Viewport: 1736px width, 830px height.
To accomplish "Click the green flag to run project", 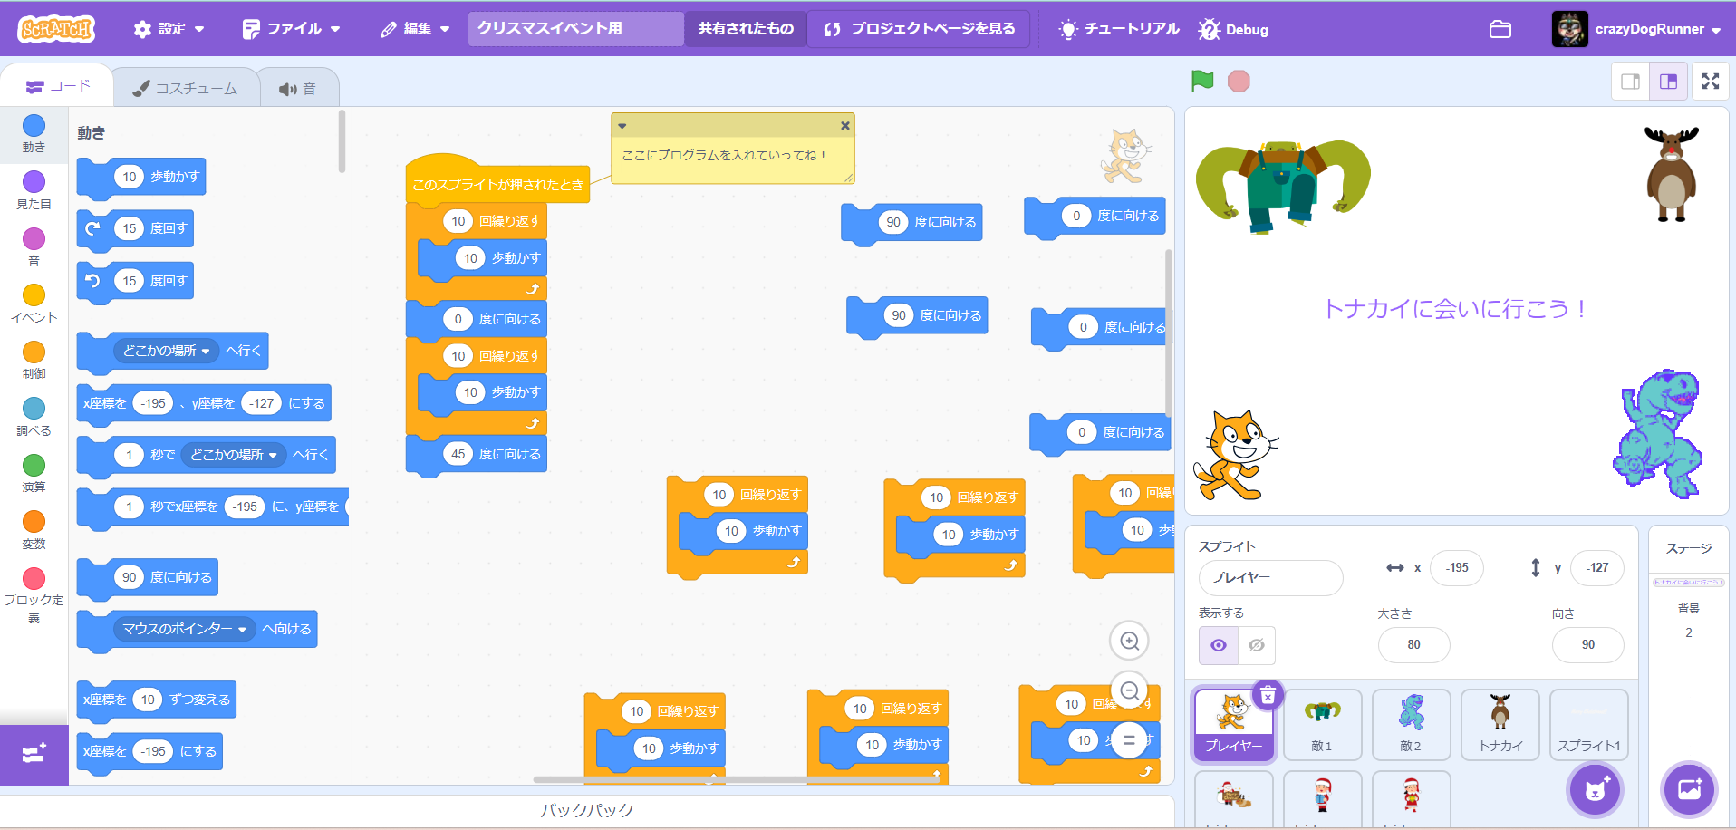I will [x=1202, y=82].
